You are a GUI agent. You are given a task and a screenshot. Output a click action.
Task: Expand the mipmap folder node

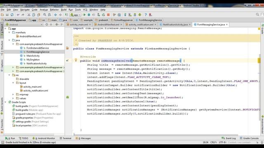(x=13, y=95)
